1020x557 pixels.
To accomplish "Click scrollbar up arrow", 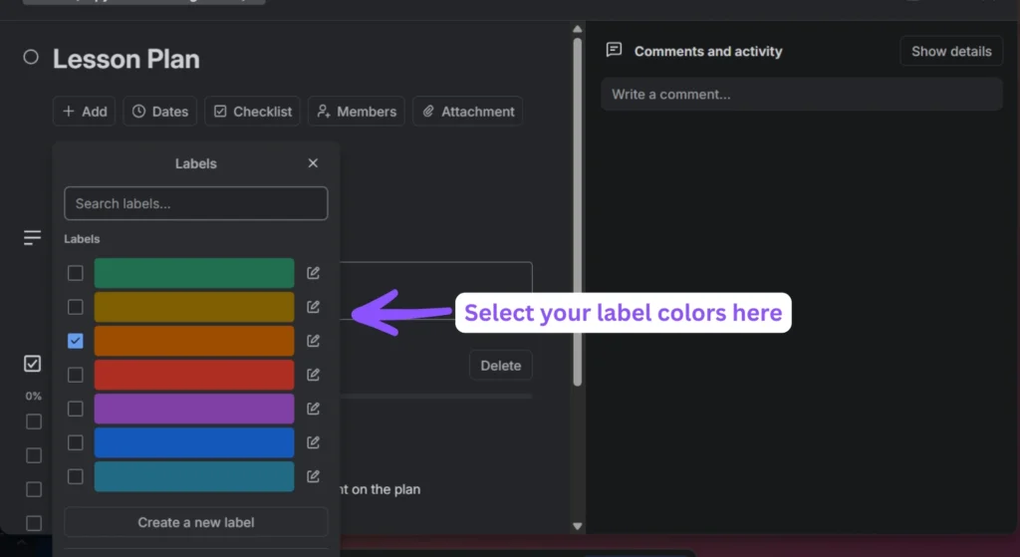I will point(577,29).
